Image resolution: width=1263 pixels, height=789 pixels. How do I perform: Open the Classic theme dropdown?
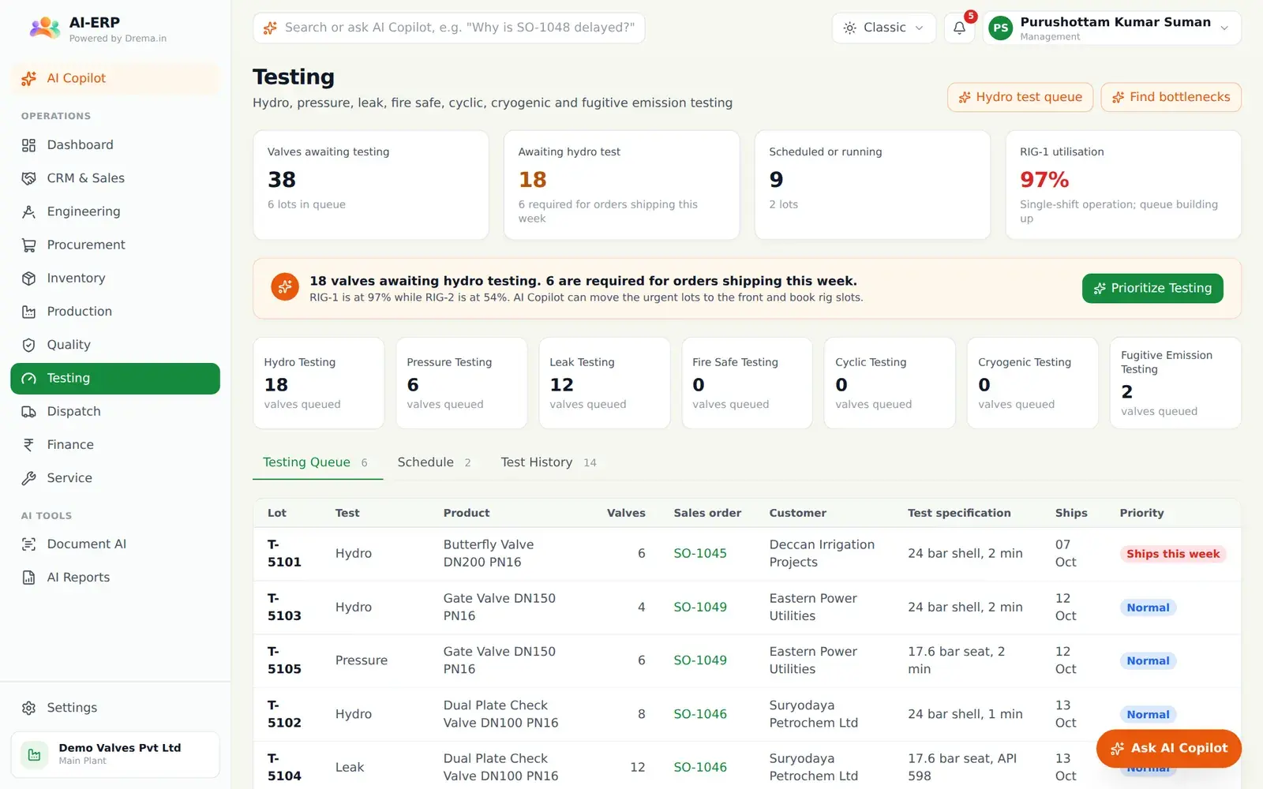883,28
